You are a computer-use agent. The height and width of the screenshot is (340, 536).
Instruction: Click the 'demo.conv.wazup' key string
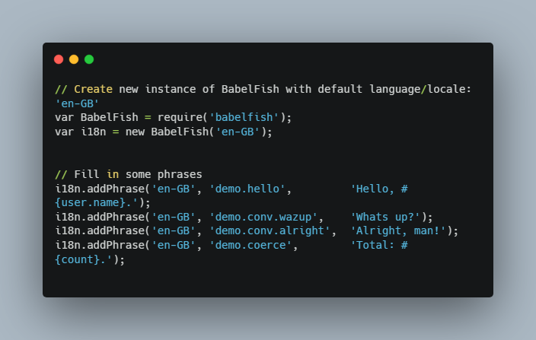pyautogui.click(x=266, y=217)
